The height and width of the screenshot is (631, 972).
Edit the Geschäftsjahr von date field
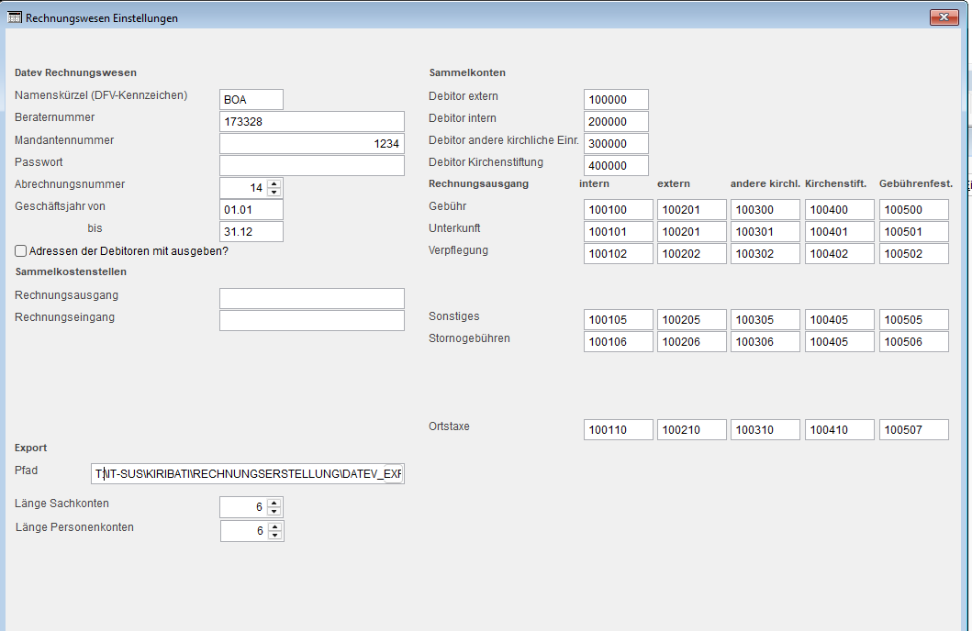click(x=251, y=210)
